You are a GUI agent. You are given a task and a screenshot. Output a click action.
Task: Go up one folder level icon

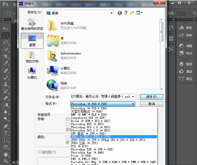[126, 13]
